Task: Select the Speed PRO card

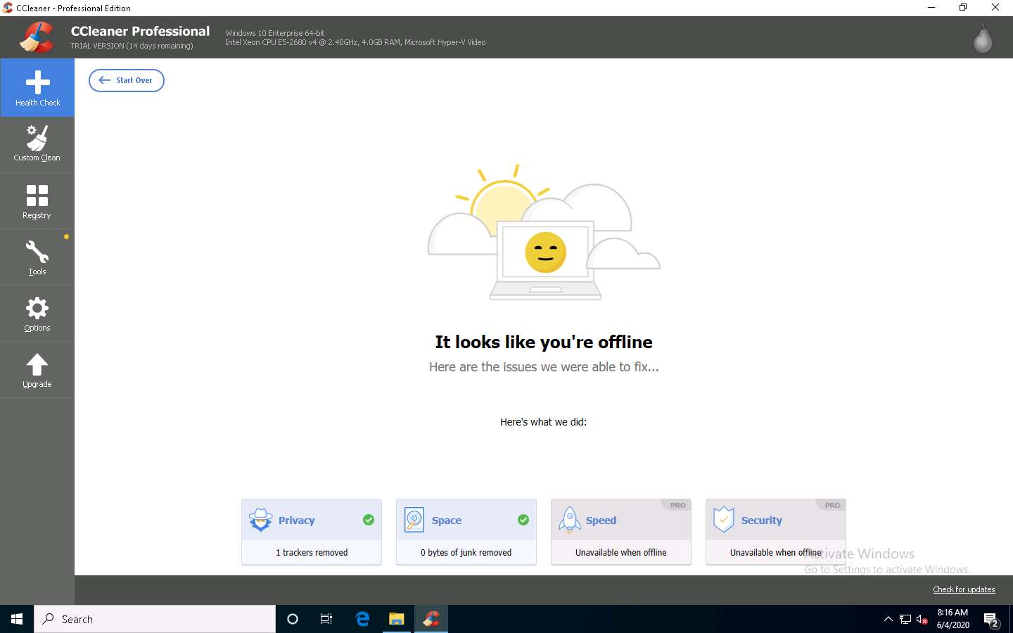Action: (x=621, y=532)
